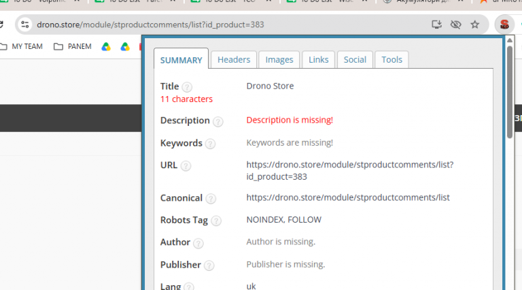This screenshot has height=290, width=522.
Task: Click 'Keywords are missing!' text
Action: [x=290, y=143]
